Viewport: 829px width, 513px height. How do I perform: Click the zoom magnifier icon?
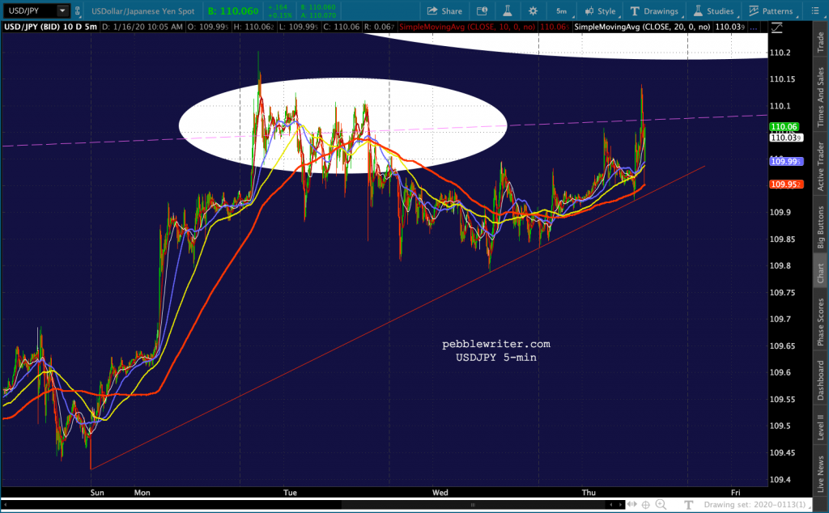tap(661, 505)
